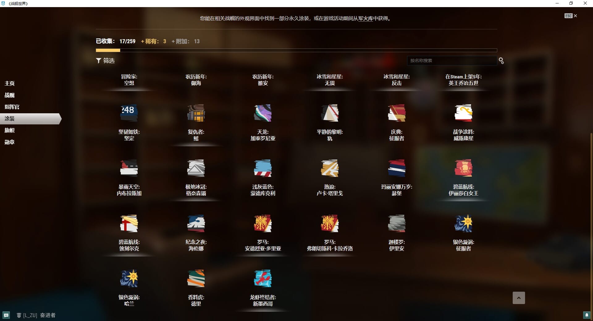Switch to the 指挥官 section
The image size is (593, 321).
coord(12,107)
